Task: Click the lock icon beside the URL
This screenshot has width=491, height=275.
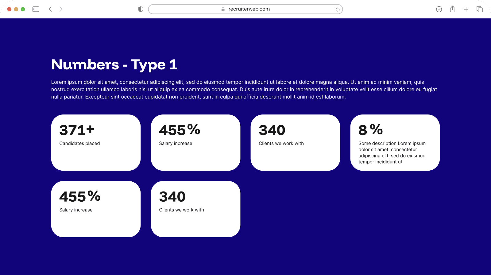Action: point(223,9)
